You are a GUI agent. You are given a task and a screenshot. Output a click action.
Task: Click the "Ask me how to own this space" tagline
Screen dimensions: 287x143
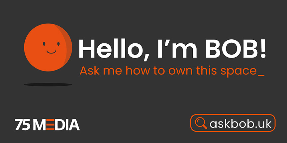168,71
